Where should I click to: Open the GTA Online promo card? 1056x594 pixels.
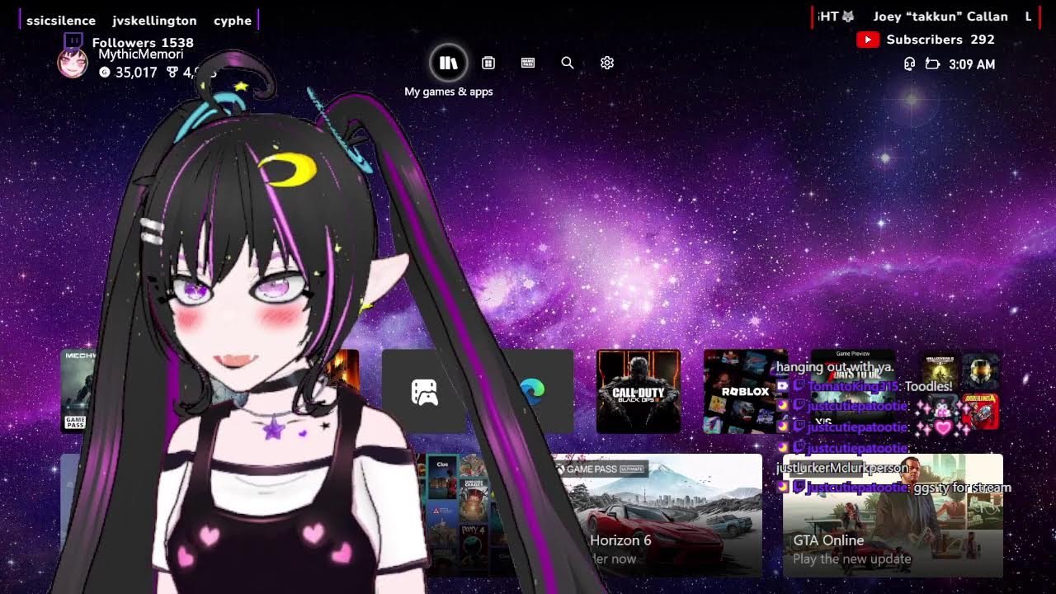893,516
